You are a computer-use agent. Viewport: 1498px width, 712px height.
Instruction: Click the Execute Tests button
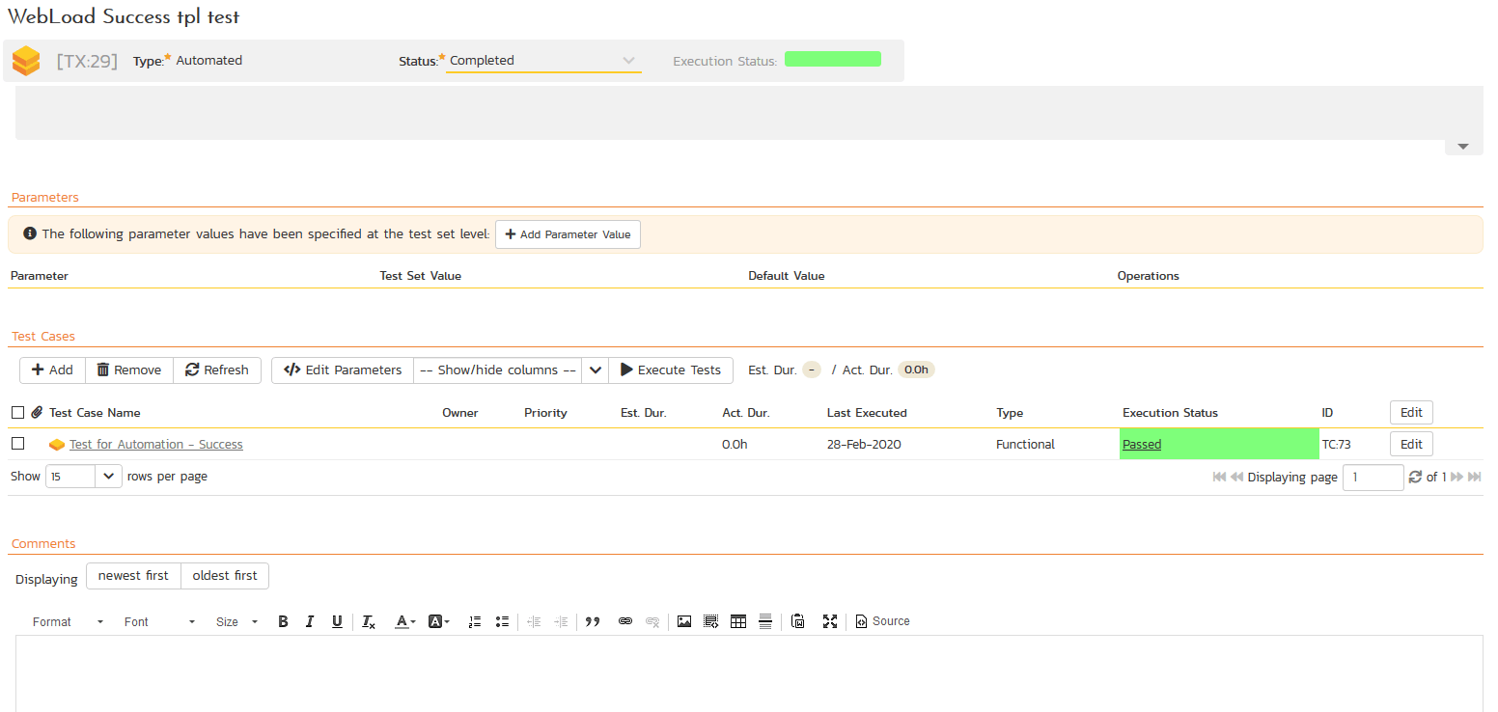[671, 370]
